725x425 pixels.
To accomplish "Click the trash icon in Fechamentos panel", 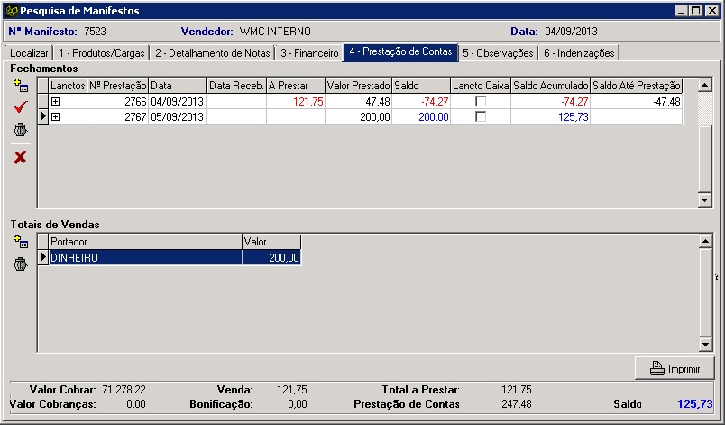I will (20, 131).
